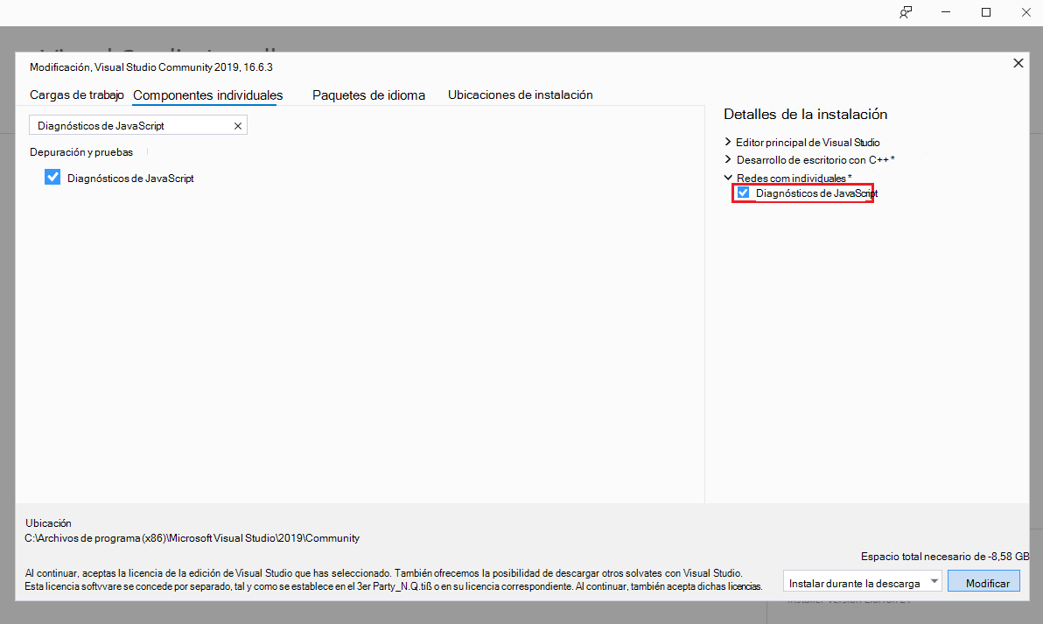Close the modification dialog

[x=1018, y=63]
